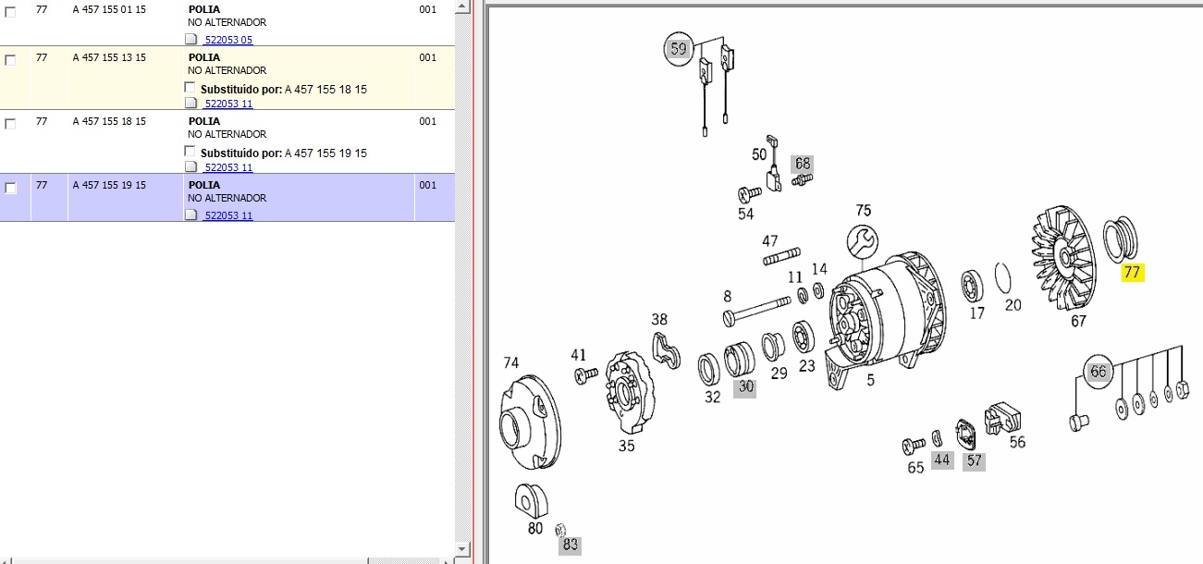
Task: Click the parts list scroll up arrow
Action: pos(463,6)
